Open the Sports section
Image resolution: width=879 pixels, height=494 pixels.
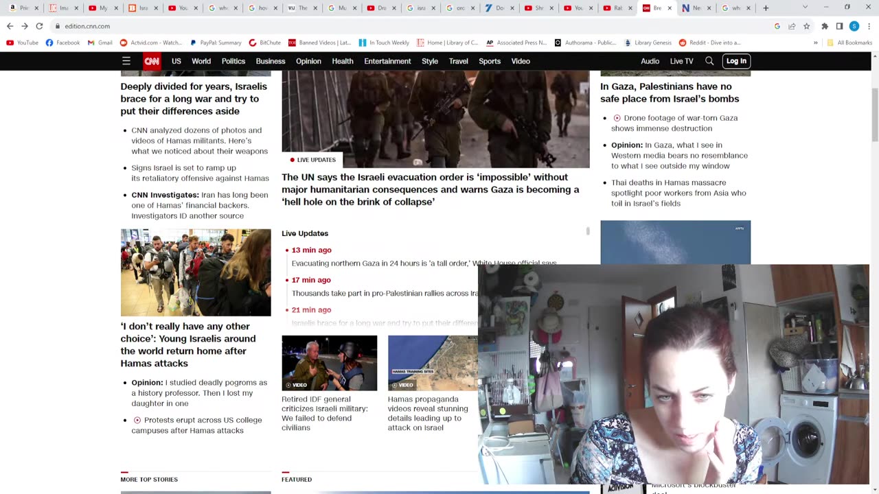[490, 61]
